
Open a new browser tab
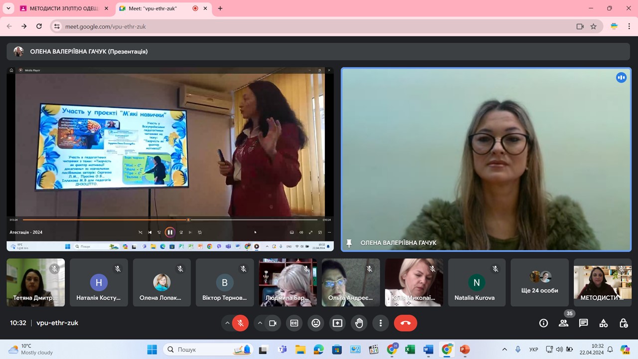pyautogui.click(x=220, y=8)
